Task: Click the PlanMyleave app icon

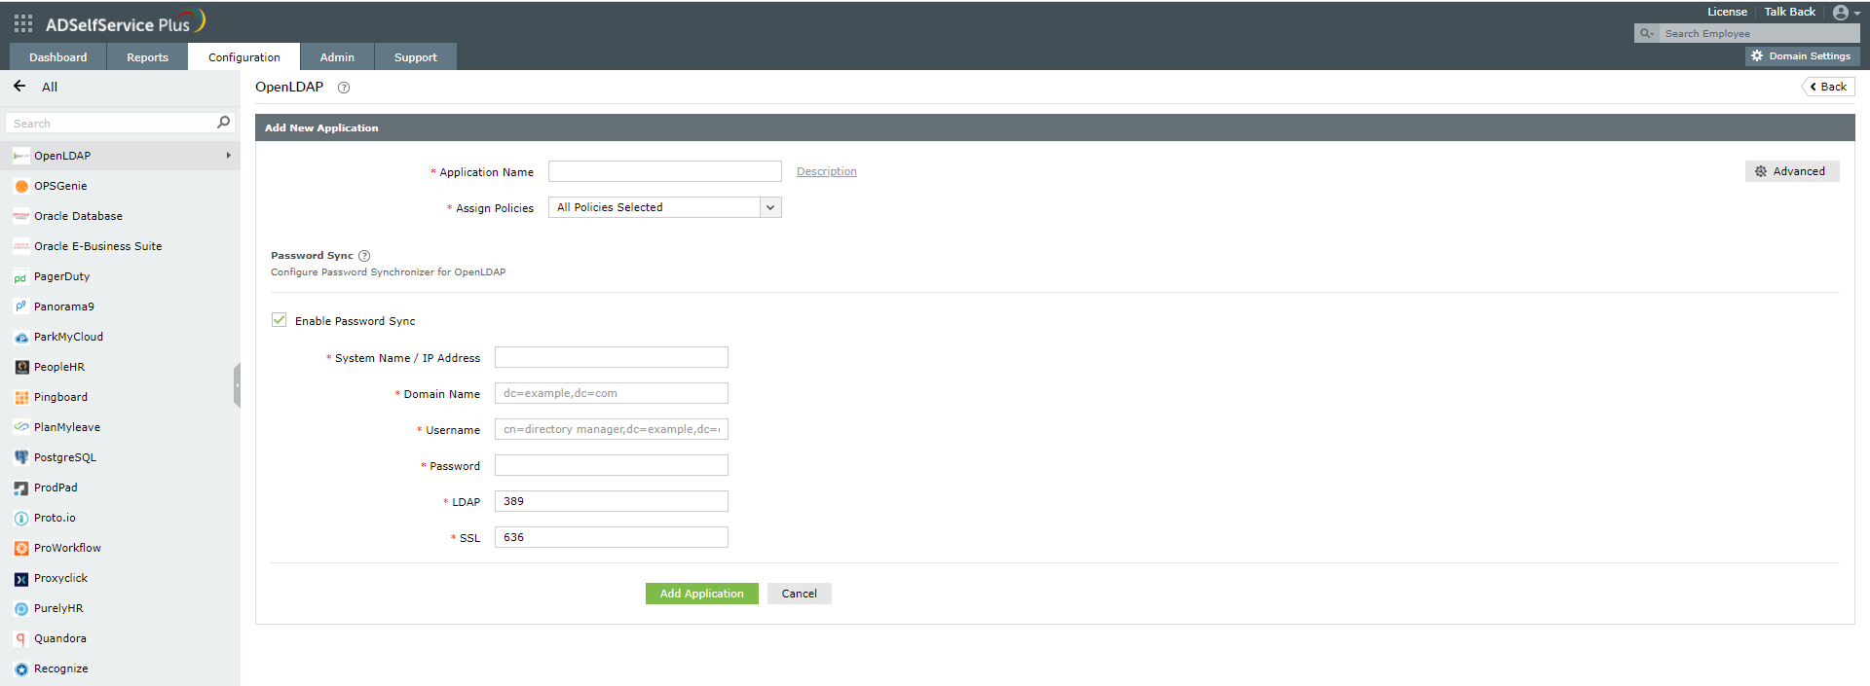Action: 21,427
